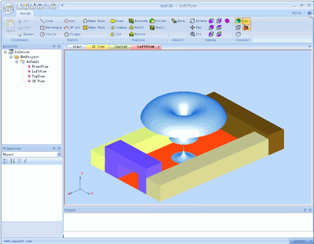Apply the Cut feature in Feature group
This screenshot has height=244, width=314.
[x=116, y=34]
